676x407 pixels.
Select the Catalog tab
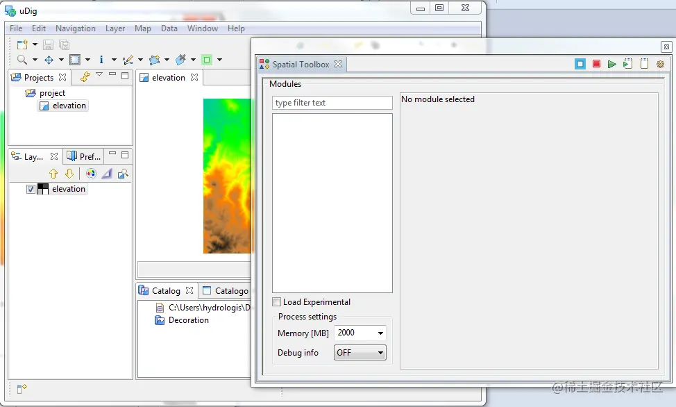pyautogui.click(x=166, y=290)
